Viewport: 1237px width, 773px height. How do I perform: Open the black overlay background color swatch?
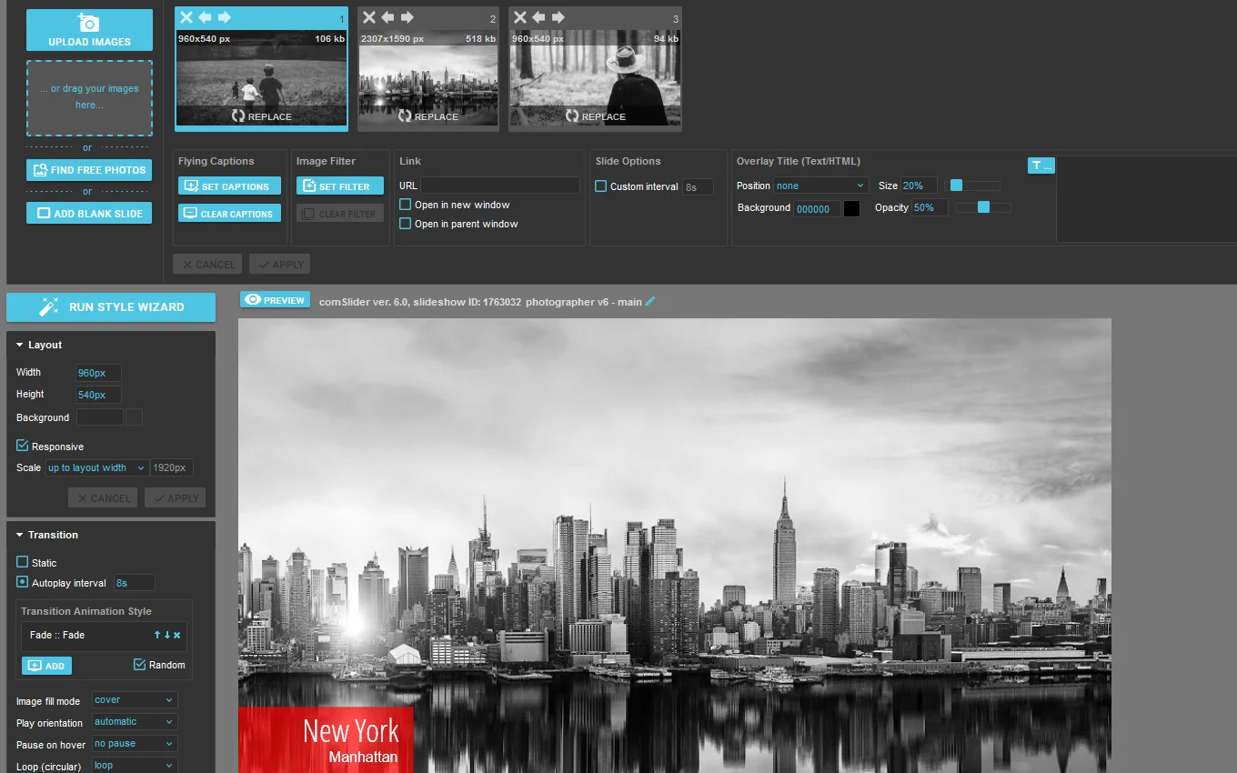[851, 208]
